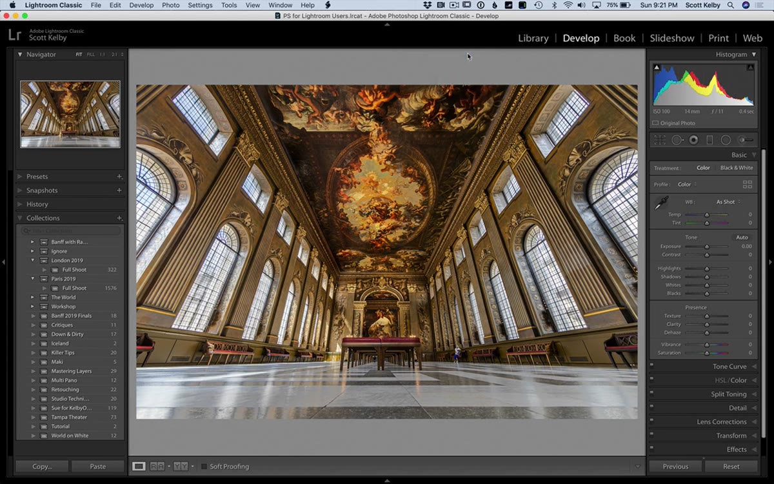Add a new preset with plus icon
Screen dimensions: 774x484
[x=119, y=176]
